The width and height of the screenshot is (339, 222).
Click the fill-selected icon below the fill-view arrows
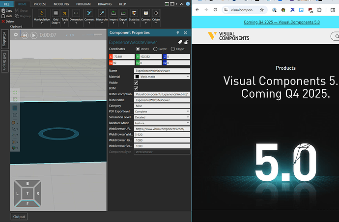[x=15, y=99]
